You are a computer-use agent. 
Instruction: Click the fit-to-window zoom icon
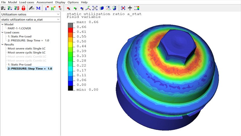pyautogui.click(x=95, y=8)
